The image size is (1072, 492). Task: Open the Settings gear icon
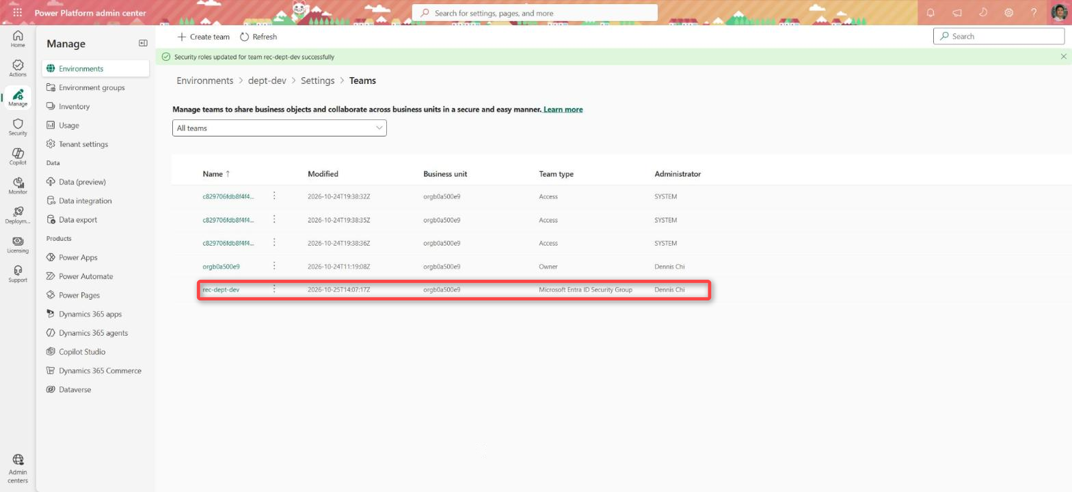pyautogui.click(x=1008, y=13)
